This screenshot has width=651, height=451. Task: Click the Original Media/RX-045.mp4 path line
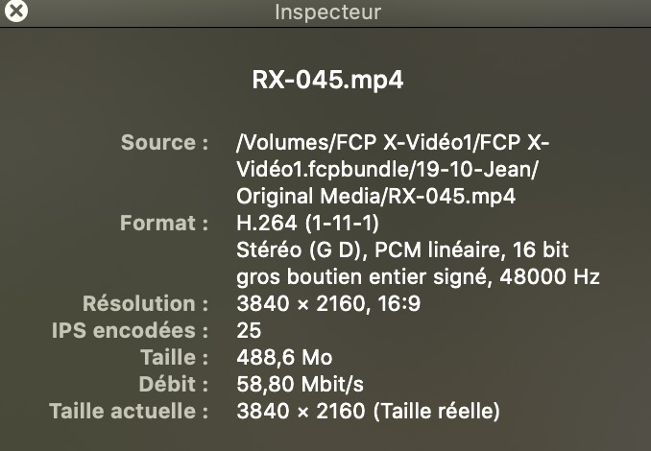pyautogui.click(x=375, y=196)
